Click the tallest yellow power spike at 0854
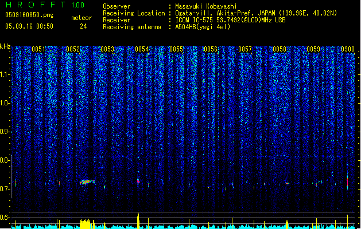This screenshot has width=361, height=229. click(138, 220)
